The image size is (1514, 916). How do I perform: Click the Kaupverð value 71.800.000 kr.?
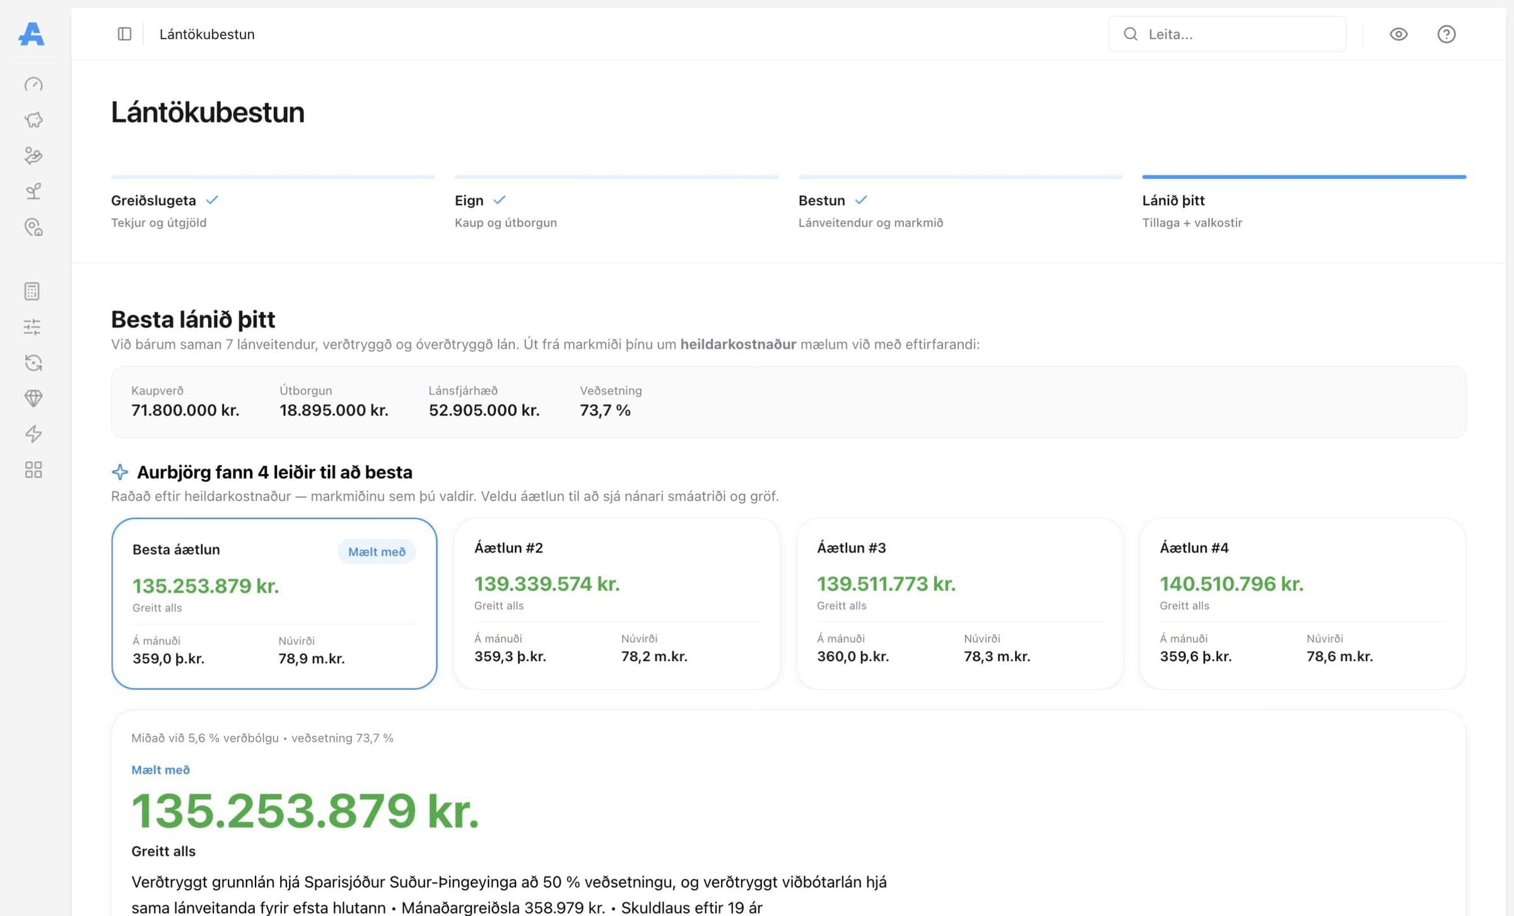pyautogui.click(x=185, y=410)
